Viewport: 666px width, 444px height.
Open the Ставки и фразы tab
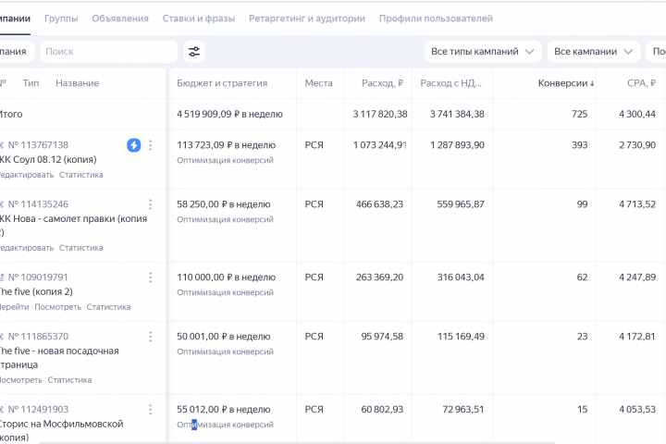coord(198,18)
